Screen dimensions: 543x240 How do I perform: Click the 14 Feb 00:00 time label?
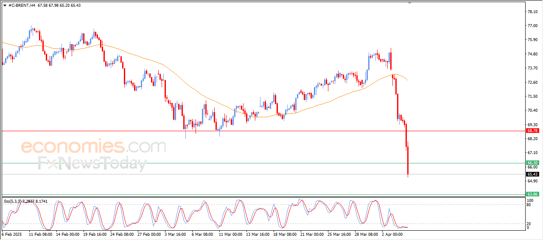click(x=67, y=234)
